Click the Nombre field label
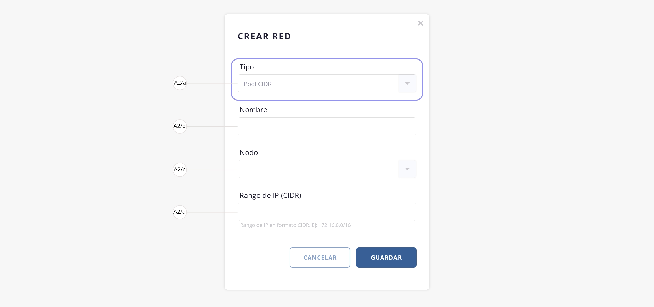 click(x=253, y=110)
